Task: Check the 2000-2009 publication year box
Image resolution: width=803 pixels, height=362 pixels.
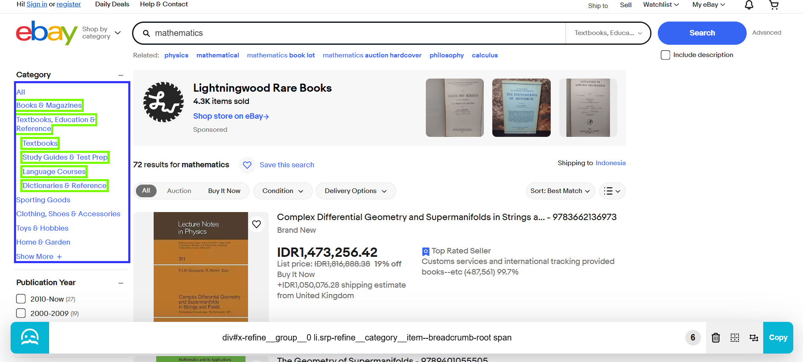Action: (x=21, y=313)
